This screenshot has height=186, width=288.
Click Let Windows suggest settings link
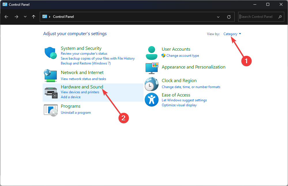[x=184, y=100]
